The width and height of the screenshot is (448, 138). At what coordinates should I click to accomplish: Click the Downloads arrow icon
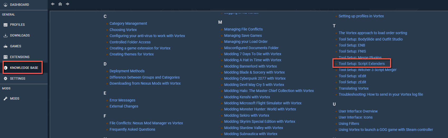(x=6, y=35)
